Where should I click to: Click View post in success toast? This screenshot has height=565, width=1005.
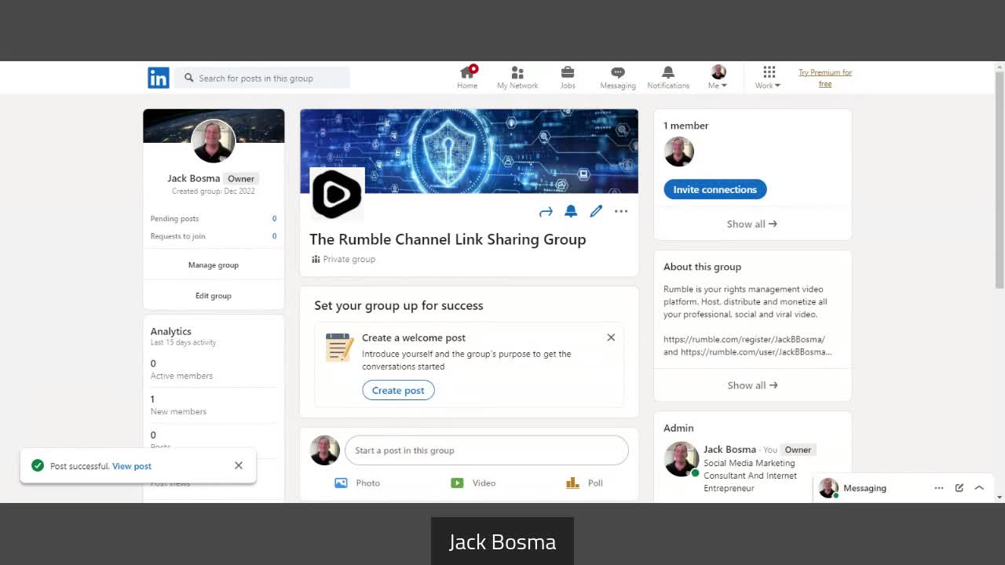(132, 466)
